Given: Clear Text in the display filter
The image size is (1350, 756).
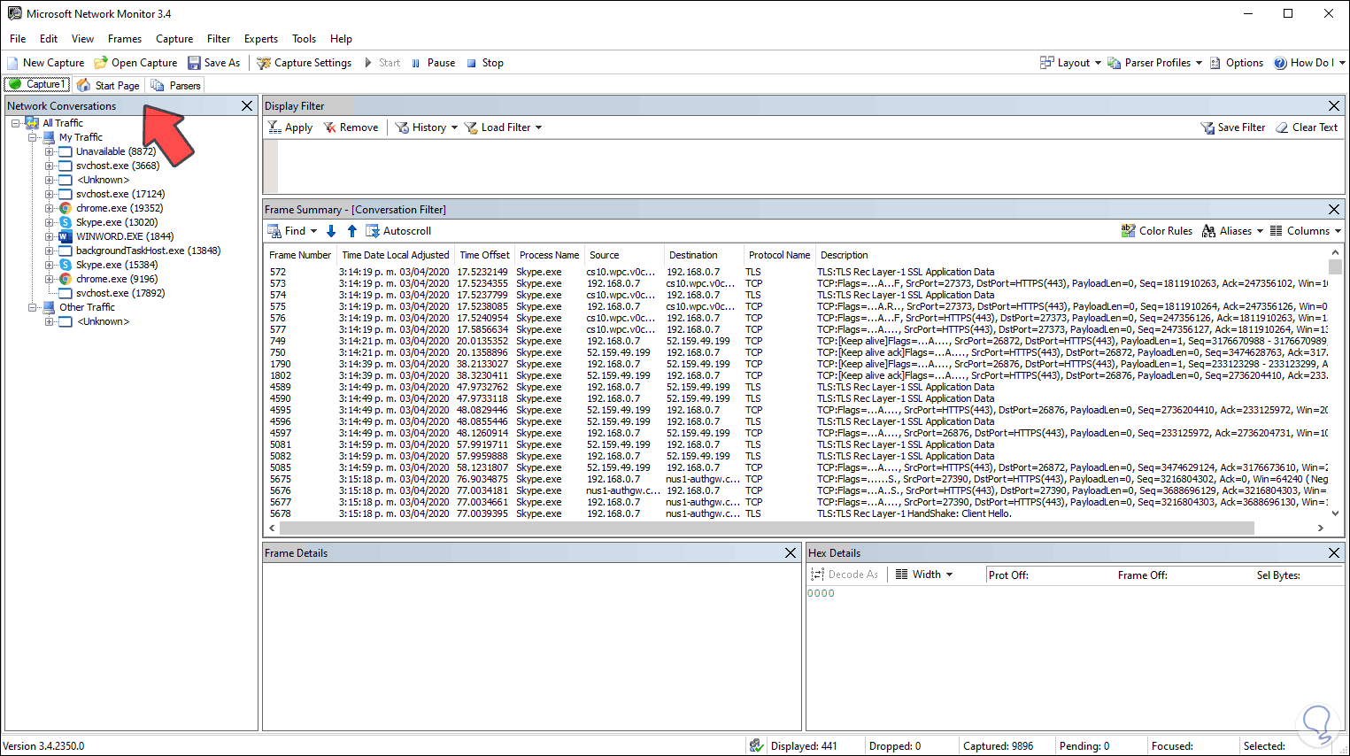Looking at the screenshot, I should [x=1307, y=127].
